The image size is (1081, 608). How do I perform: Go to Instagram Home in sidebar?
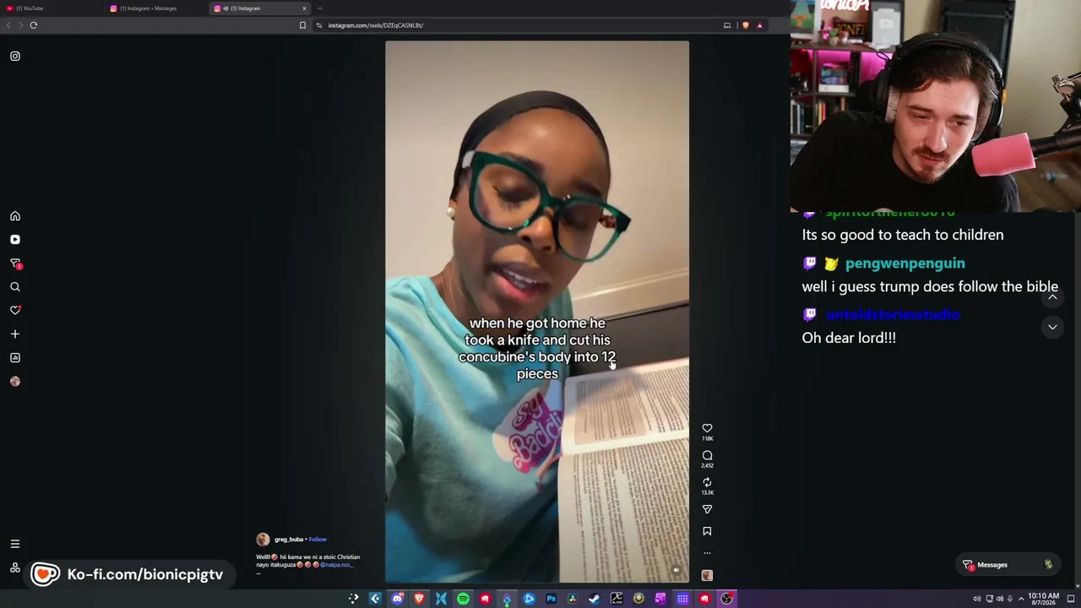pos(15,216)
